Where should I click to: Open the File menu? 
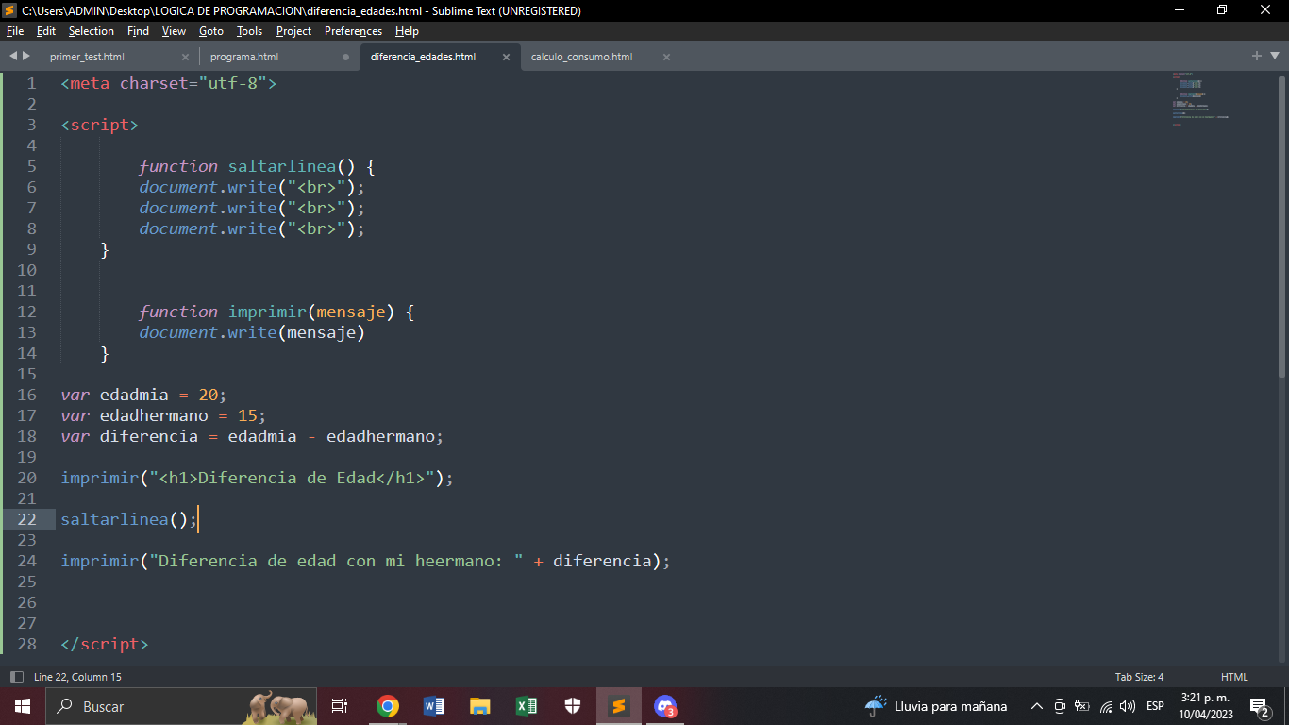coord(15,31)
